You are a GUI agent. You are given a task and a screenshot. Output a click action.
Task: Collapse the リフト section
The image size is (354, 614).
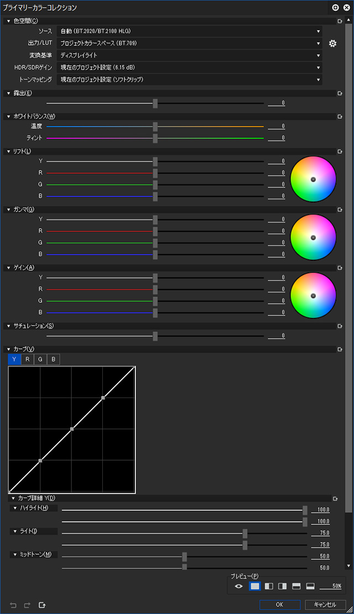tap(9, 152)
